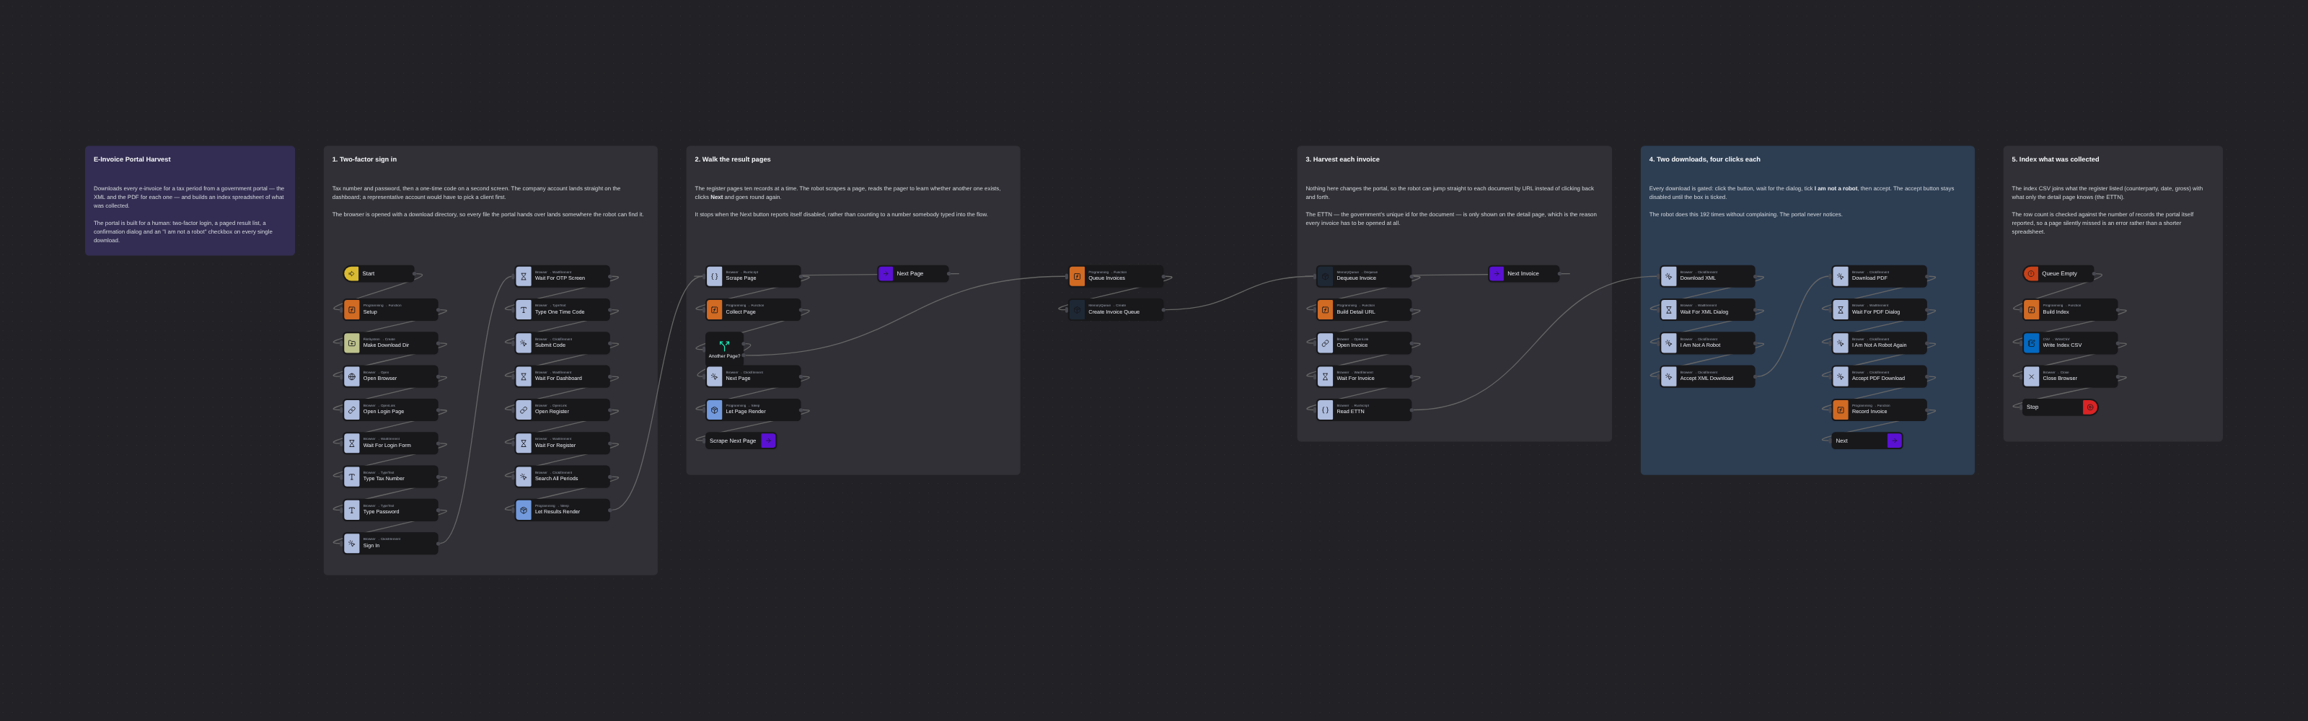This screenshot has width=2308, height=721.
Task: Click "5. Index what was collected" group title
Action: [2056, 159]
